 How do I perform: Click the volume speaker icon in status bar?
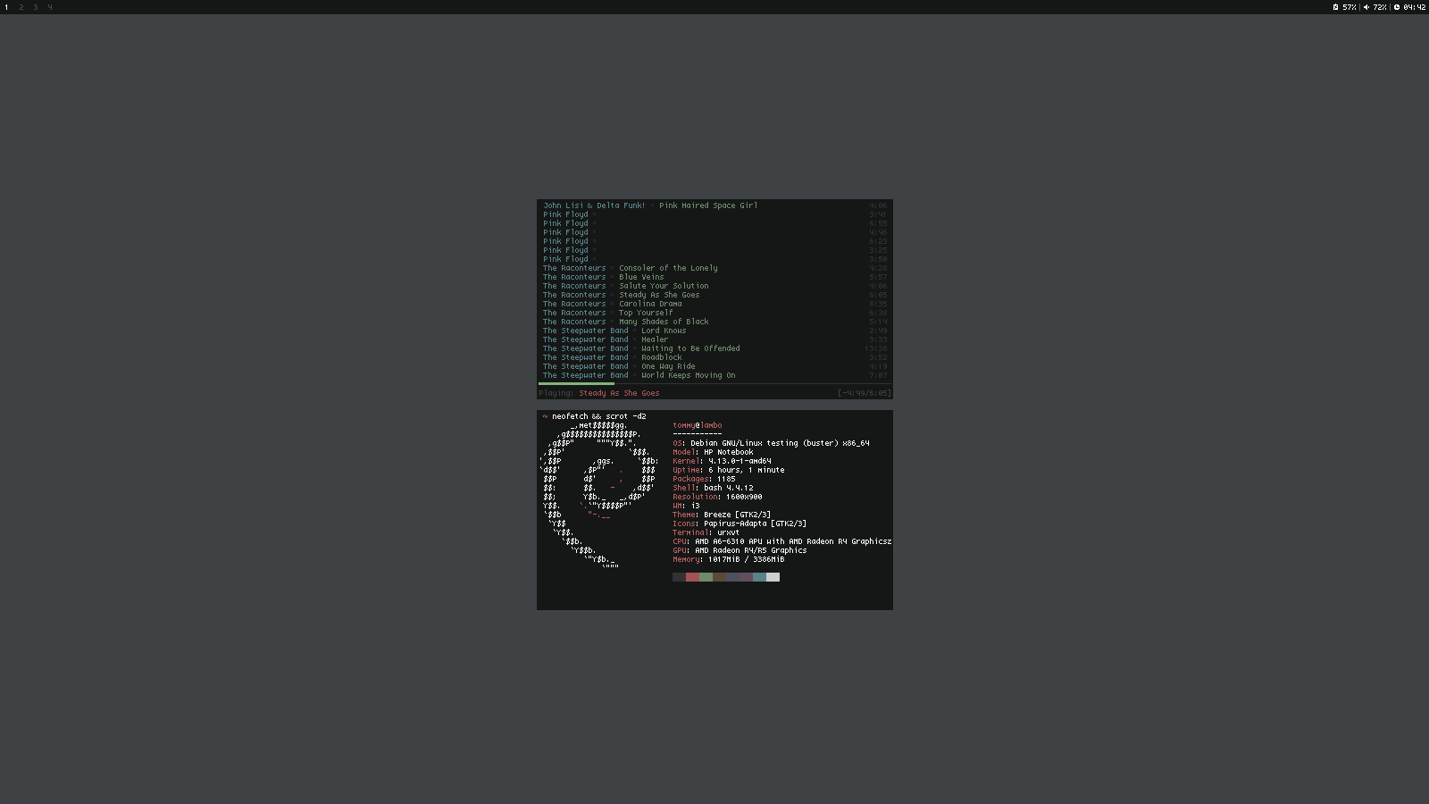[1366, 7]
